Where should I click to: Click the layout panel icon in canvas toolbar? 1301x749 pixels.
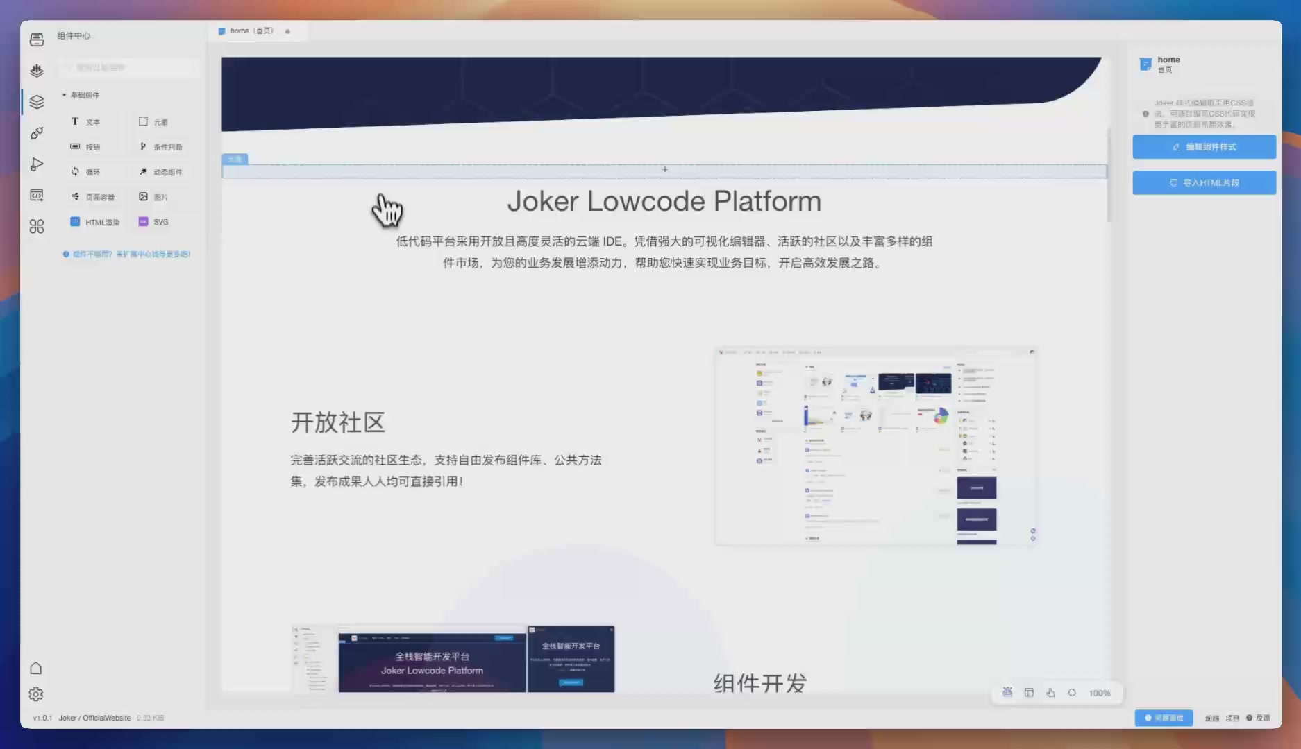1029,692
